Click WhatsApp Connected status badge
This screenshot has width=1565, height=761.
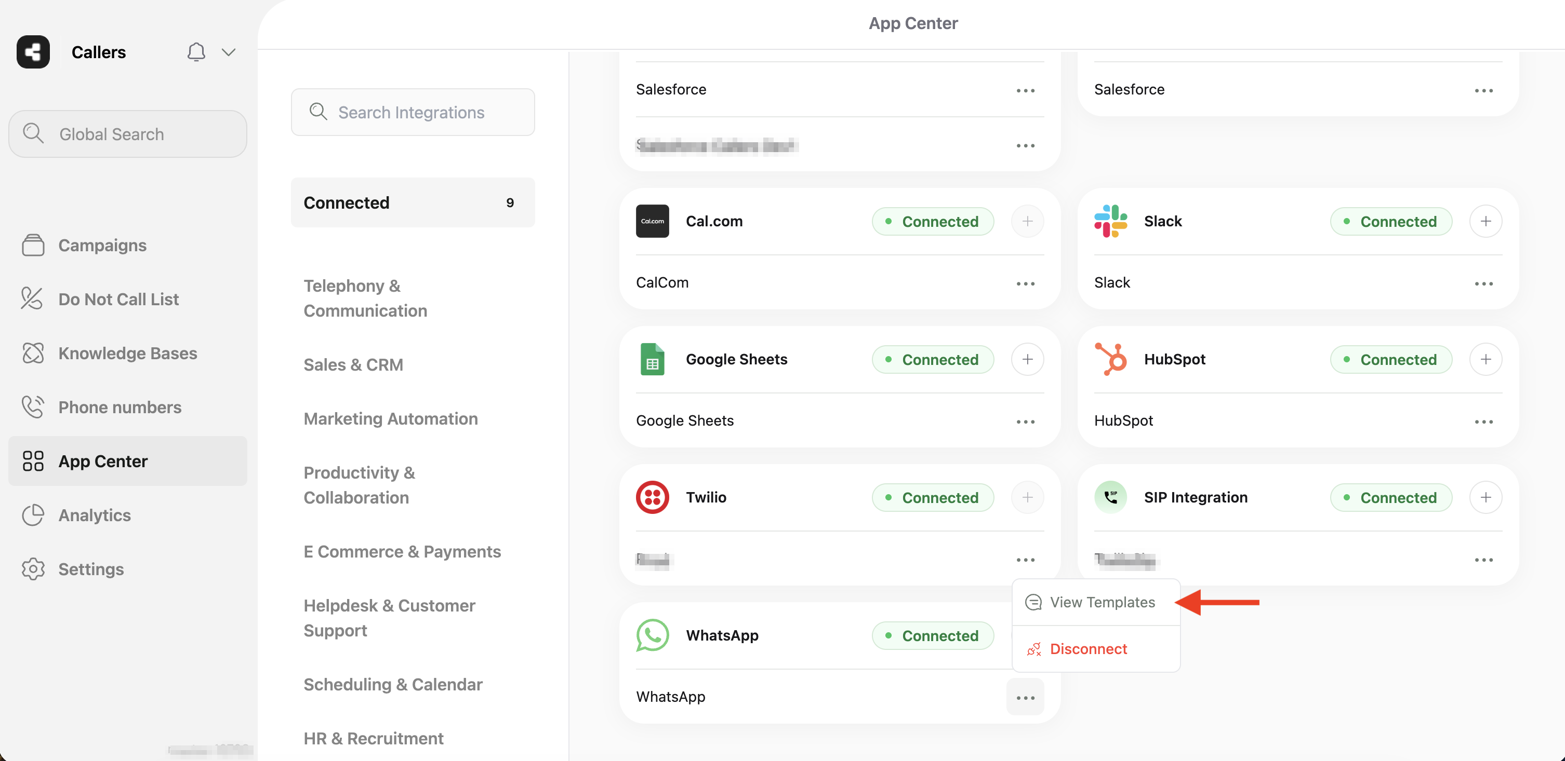click(933, 635)
